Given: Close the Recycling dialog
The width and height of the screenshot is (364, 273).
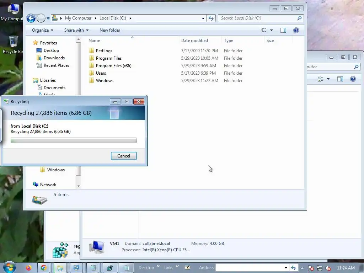Looking at the screenshot, I should (x=139, y=101).
